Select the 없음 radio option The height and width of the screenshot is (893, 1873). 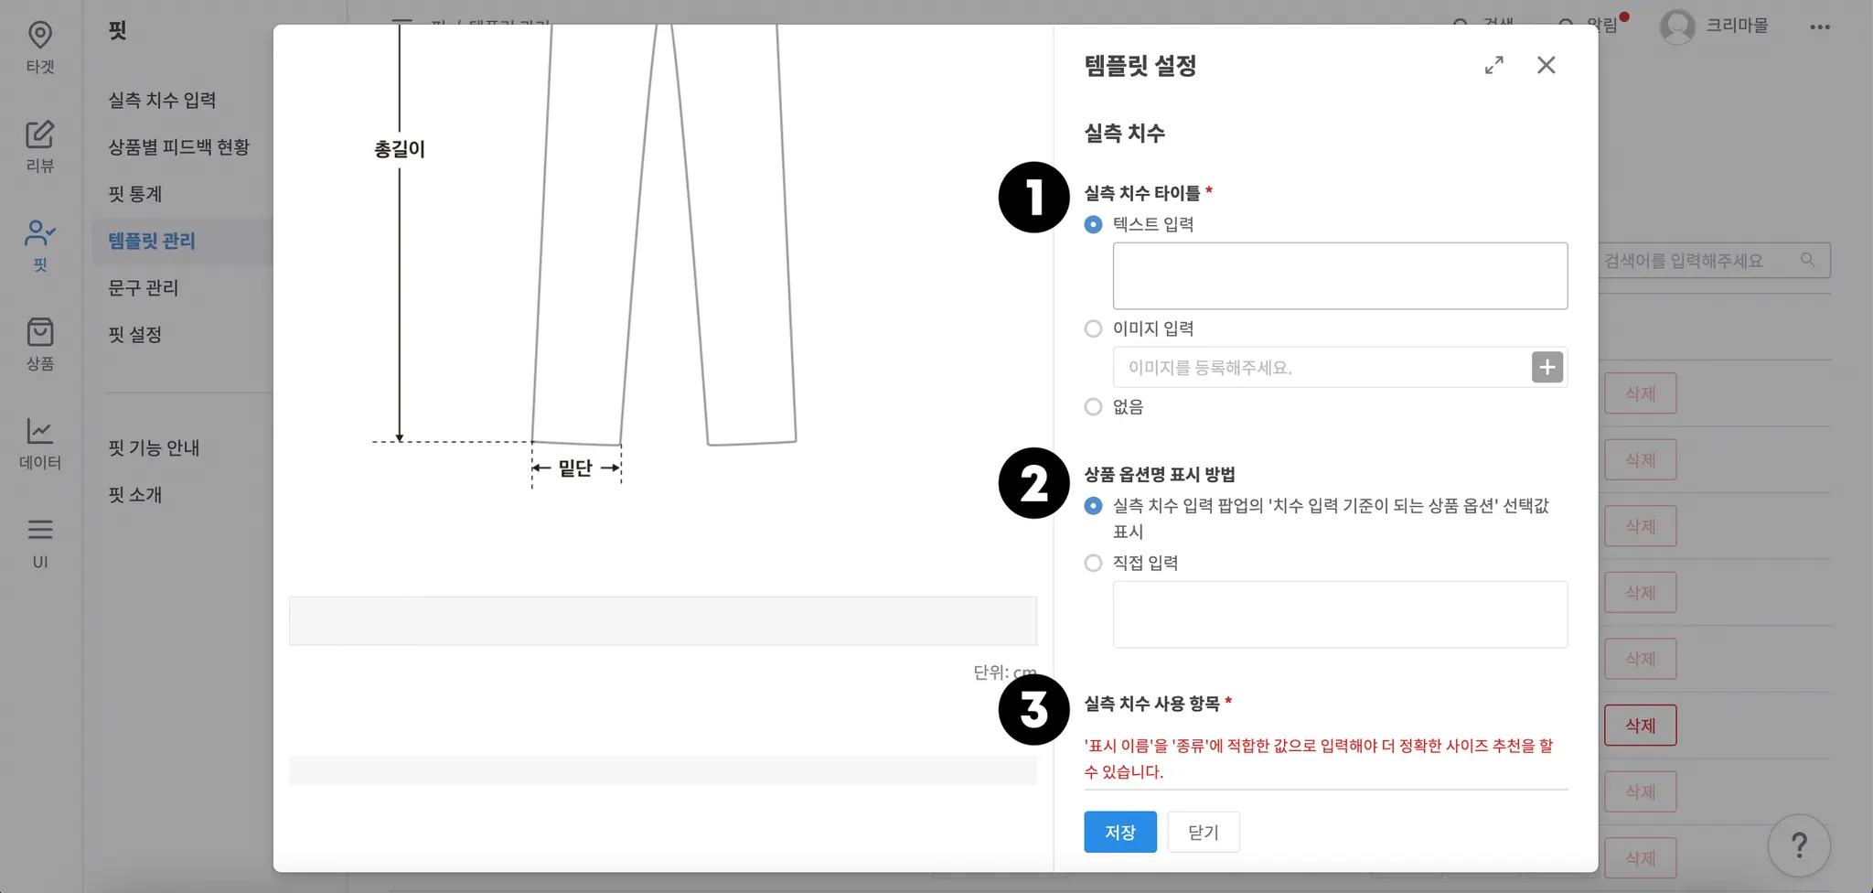(1093, 407)
